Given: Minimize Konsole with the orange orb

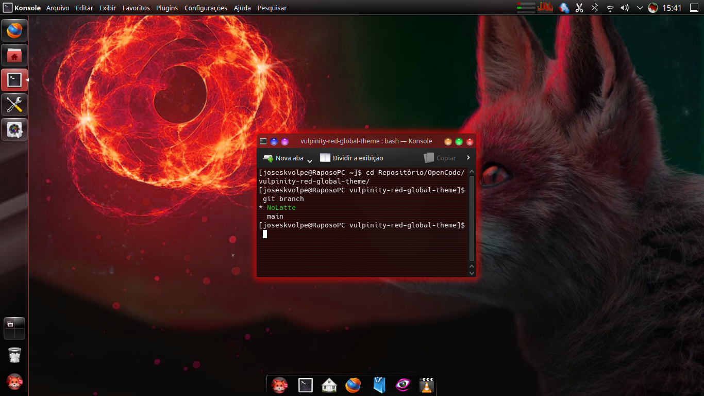Looking at the screenshot, I should pos(448,141).
